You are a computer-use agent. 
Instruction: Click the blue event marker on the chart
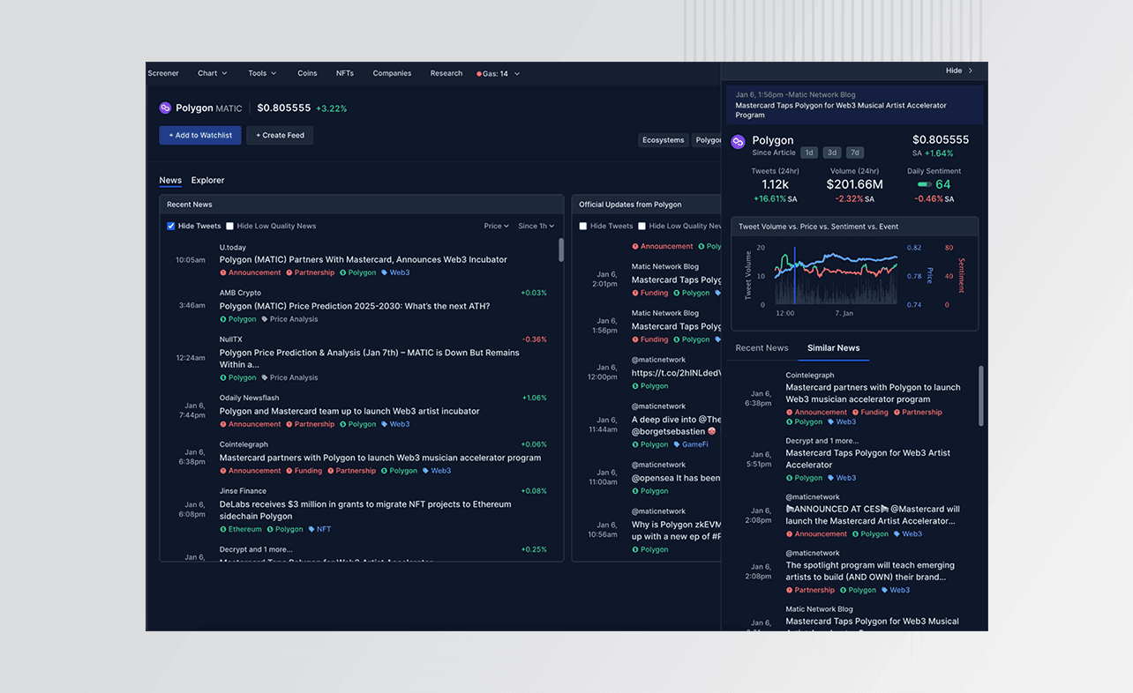point(794,275)
